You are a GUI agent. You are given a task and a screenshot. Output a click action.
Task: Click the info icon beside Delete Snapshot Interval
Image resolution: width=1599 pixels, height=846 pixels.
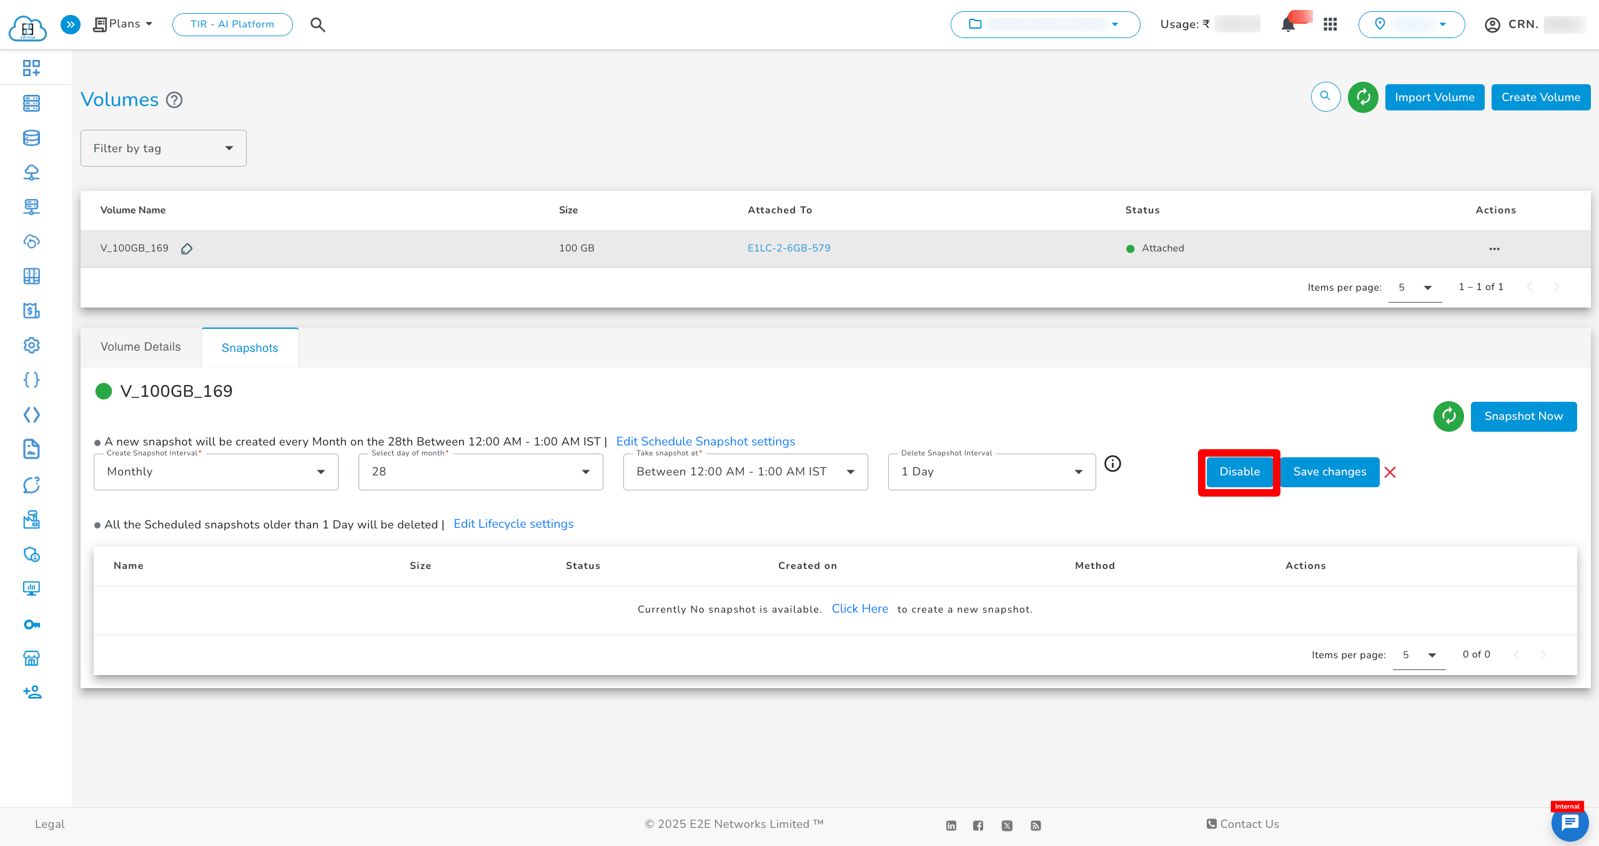1112,464
